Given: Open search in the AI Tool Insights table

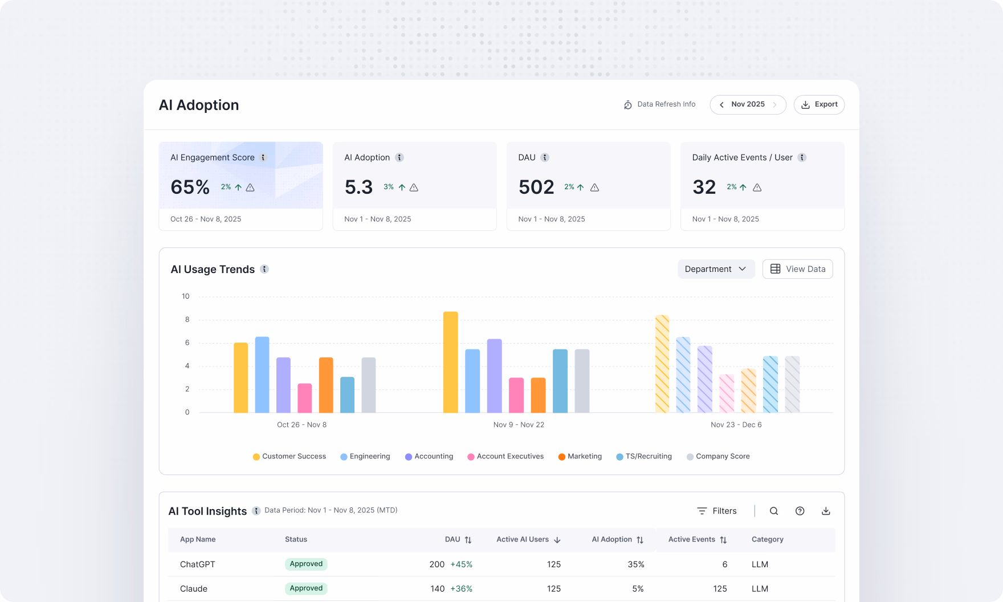Looking at the screenshot, I should [773, 511].
